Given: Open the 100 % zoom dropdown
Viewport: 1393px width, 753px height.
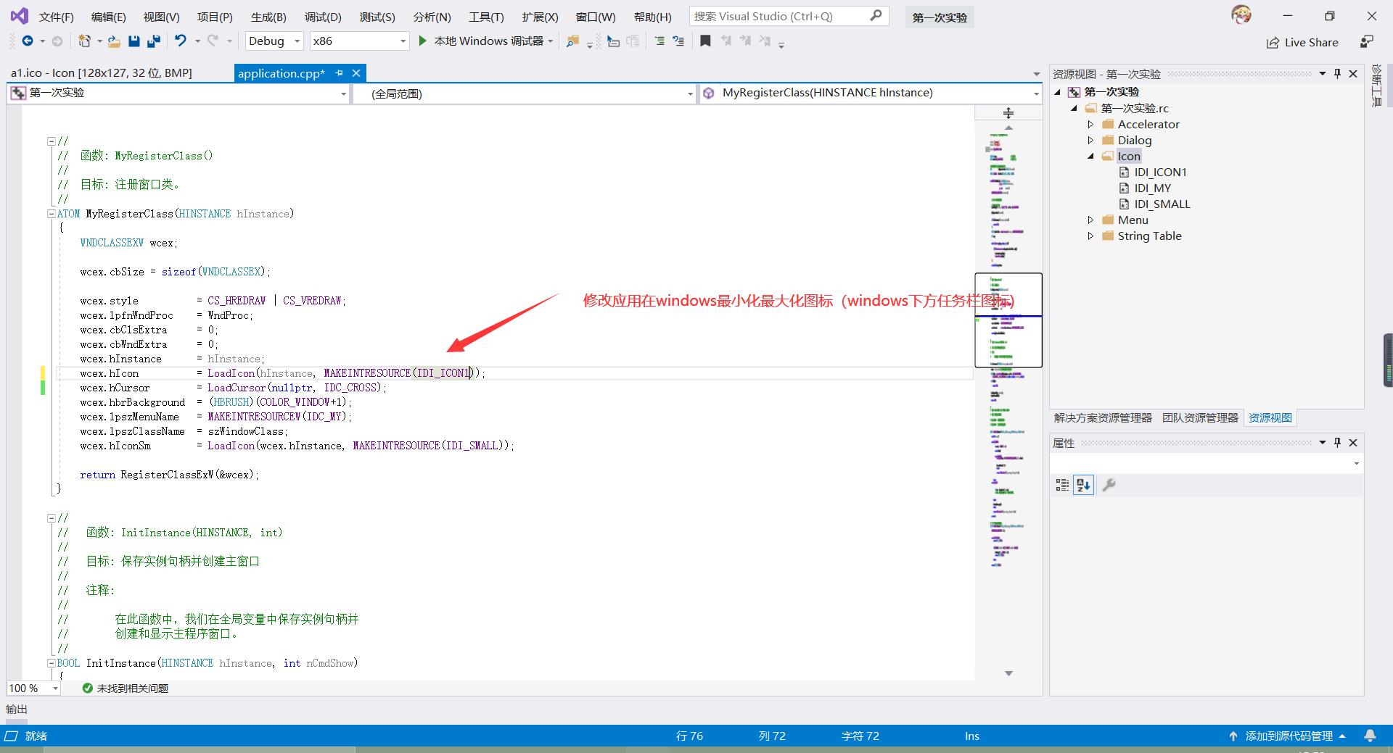Looking at the screenshot, I should click(33, 688).
